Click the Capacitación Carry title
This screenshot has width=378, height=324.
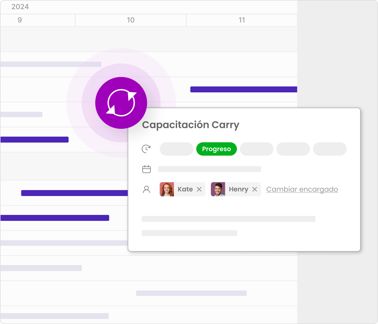click(191, 125)
